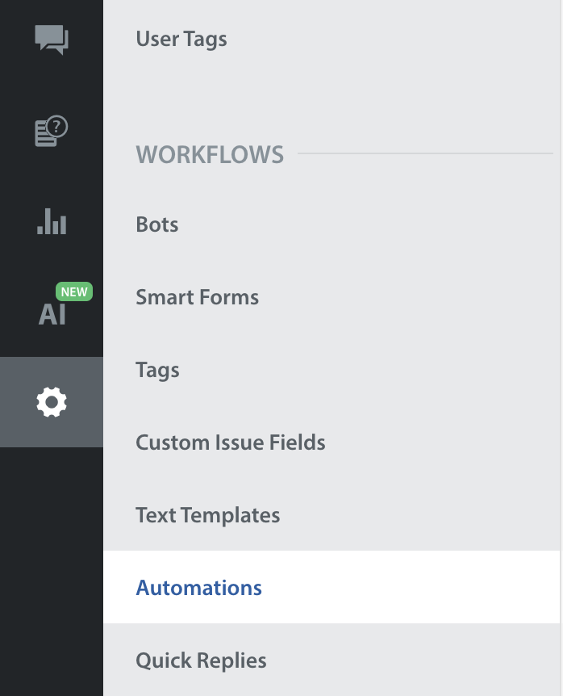The image size is (563, 696).
Task: Open the Tags settings page
Action: click(x=158, y=370)
